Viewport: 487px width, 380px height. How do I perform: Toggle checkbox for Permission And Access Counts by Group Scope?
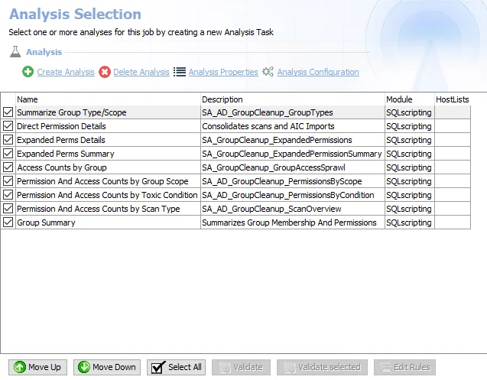pyautogui.click(x=8, y=181)
